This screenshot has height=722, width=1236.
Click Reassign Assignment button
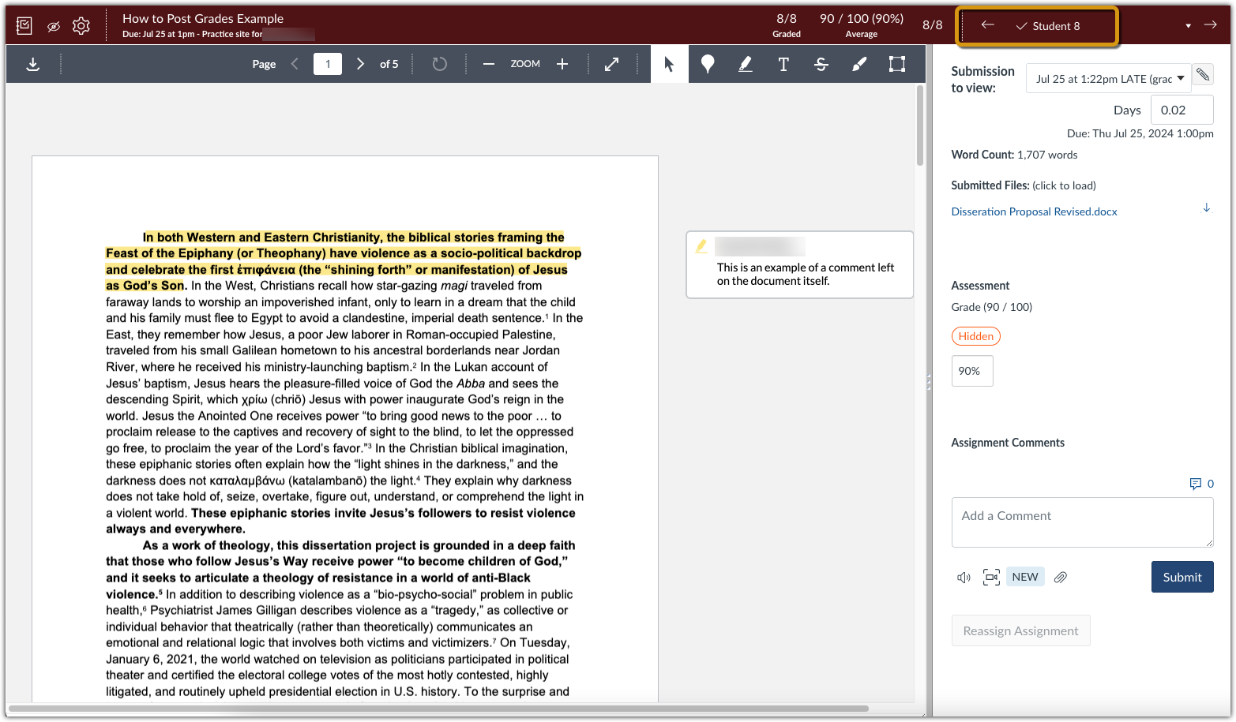click(1020, 630)
